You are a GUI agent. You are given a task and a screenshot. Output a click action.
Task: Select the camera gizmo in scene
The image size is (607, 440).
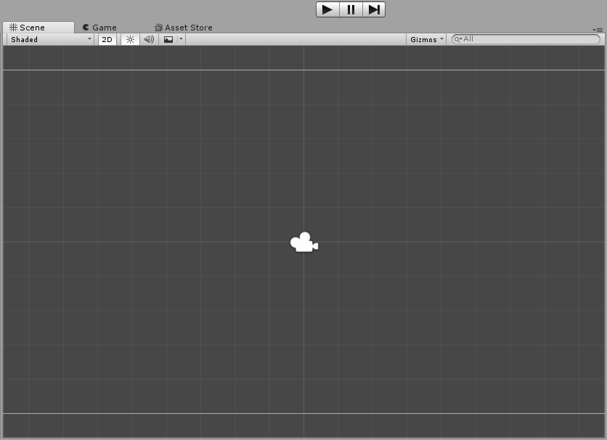coord(304,243)
